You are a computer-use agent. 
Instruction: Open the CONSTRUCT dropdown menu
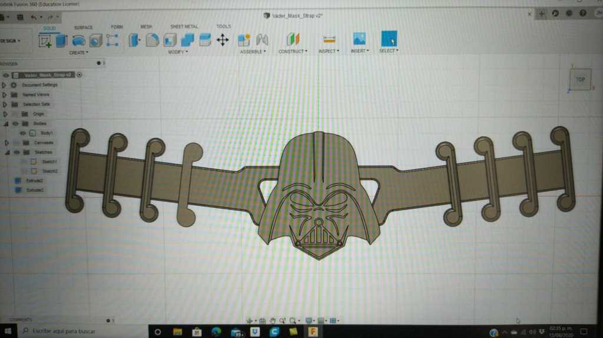click(293, 51)
